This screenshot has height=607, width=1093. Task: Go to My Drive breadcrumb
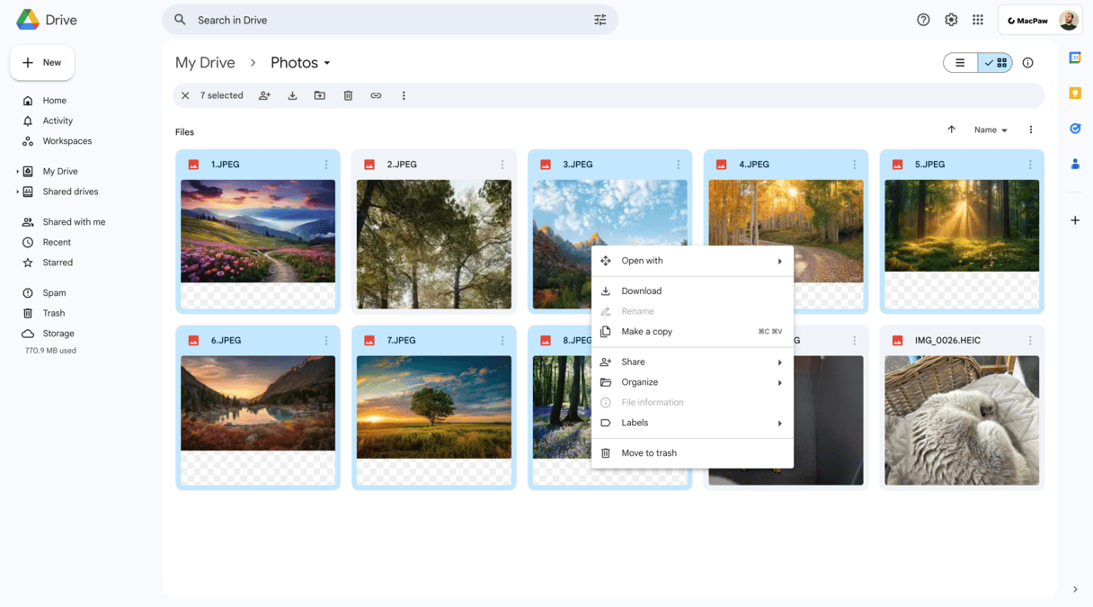205,63
